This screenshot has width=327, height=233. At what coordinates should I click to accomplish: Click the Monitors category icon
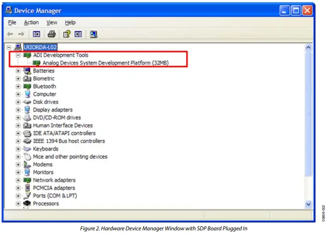coord(27,172)
